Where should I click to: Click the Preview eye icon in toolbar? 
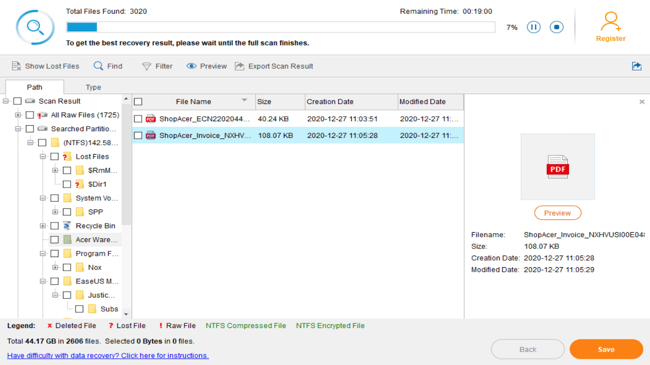(x=191, y=66)
